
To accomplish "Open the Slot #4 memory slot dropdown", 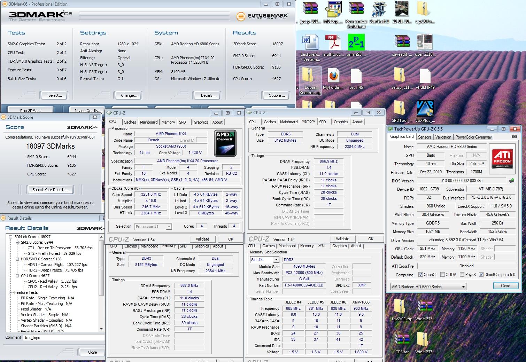I will click(264, 260).
